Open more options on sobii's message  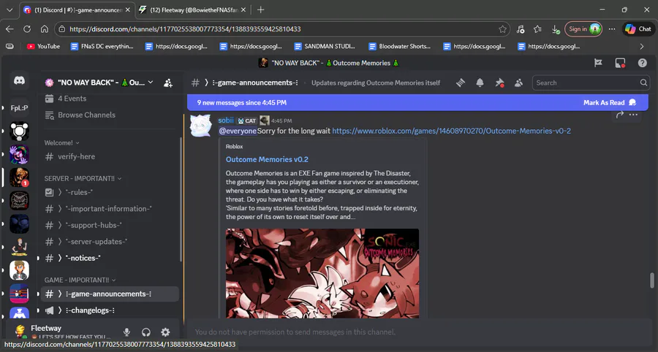pyautogui.click(x=633, y=115)
